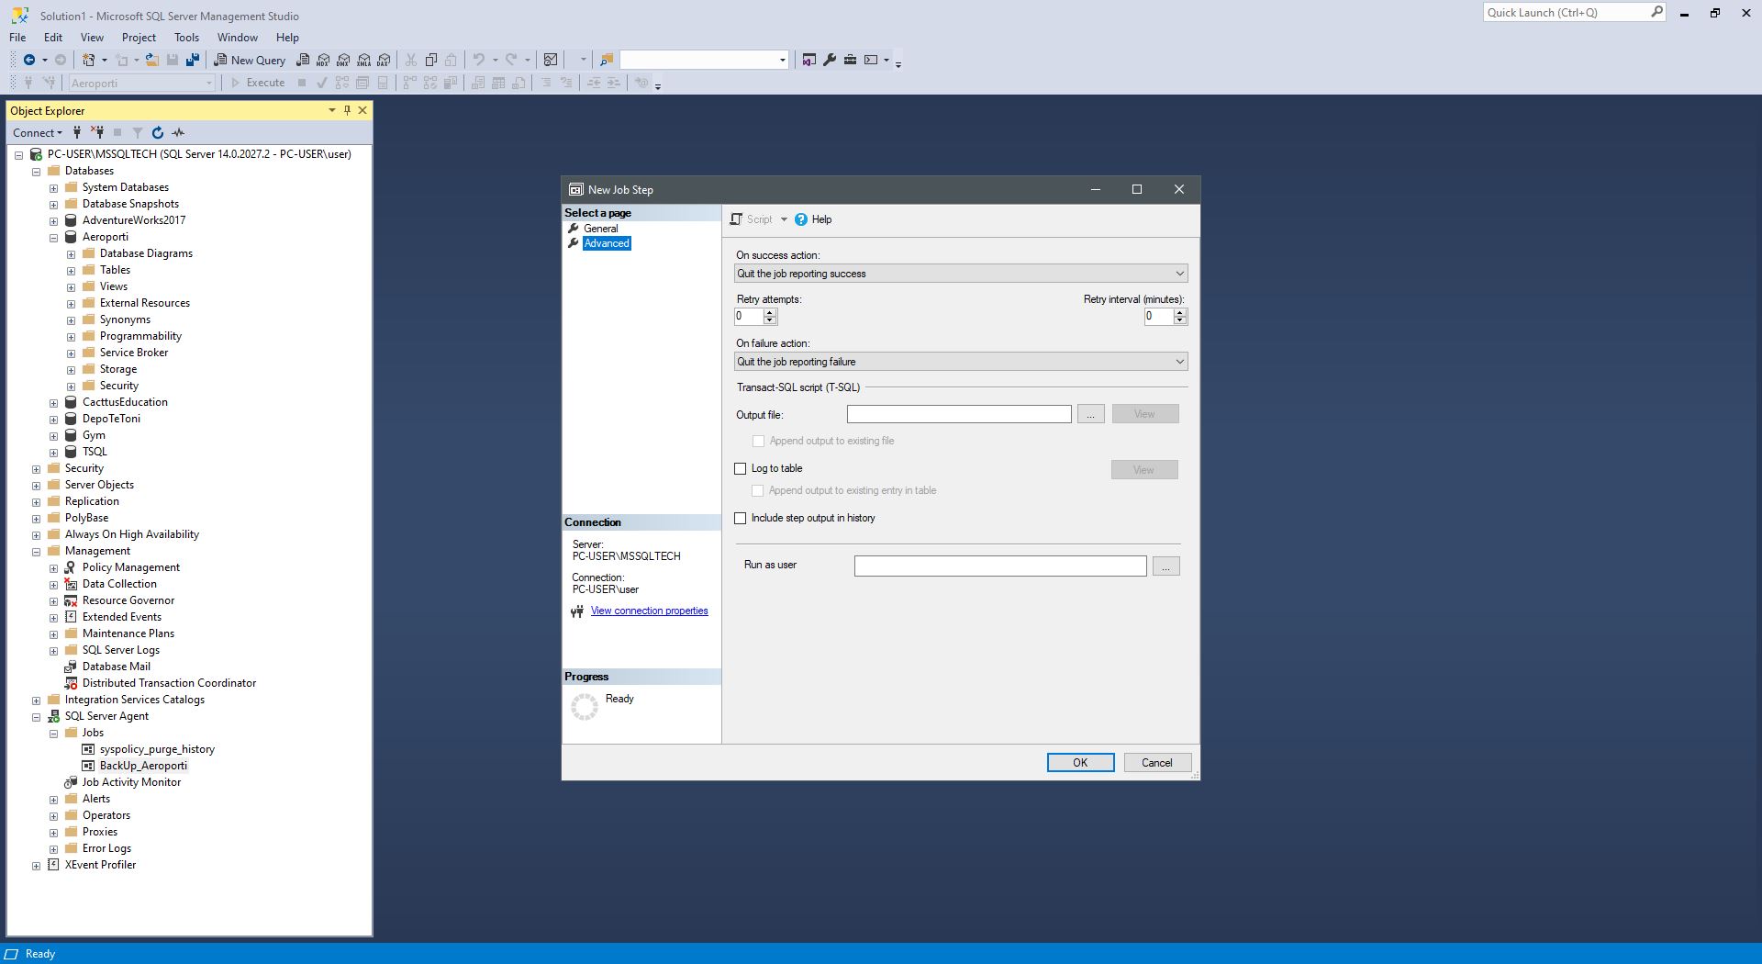The width and height of the screenshot is (1762, 964).
Task: Expand the AdventureWorks2017 database node
Action: tap(53, 220)
